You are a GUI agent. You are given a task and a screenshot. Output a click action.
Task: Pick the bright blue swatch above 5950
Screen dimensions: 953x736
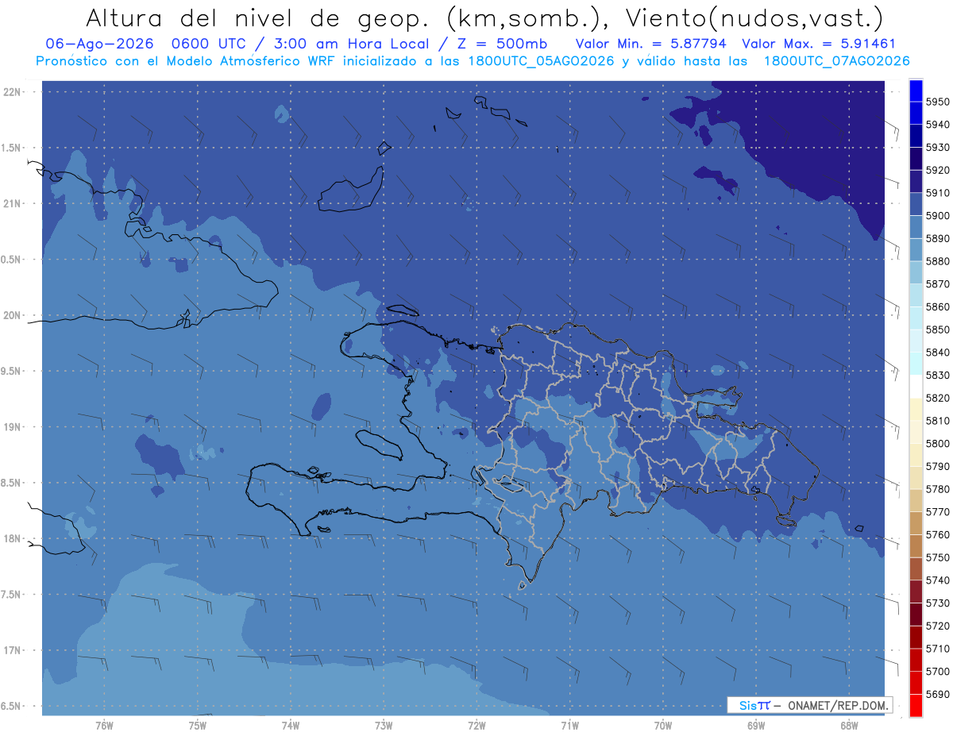pos(915,91)
